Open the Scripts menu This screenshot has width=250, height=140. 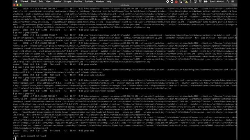(x=68, y=2)
